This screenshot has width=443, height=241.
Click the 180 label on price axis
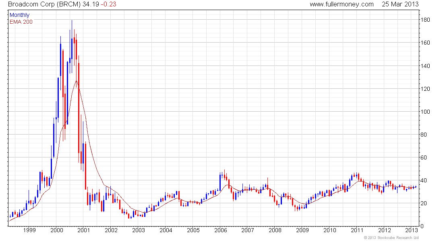click(x=425, y=20)
